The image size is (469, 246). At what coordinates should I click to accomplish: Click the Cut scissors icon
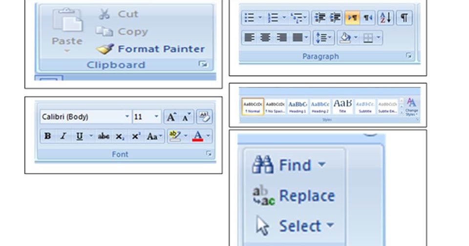105,14
